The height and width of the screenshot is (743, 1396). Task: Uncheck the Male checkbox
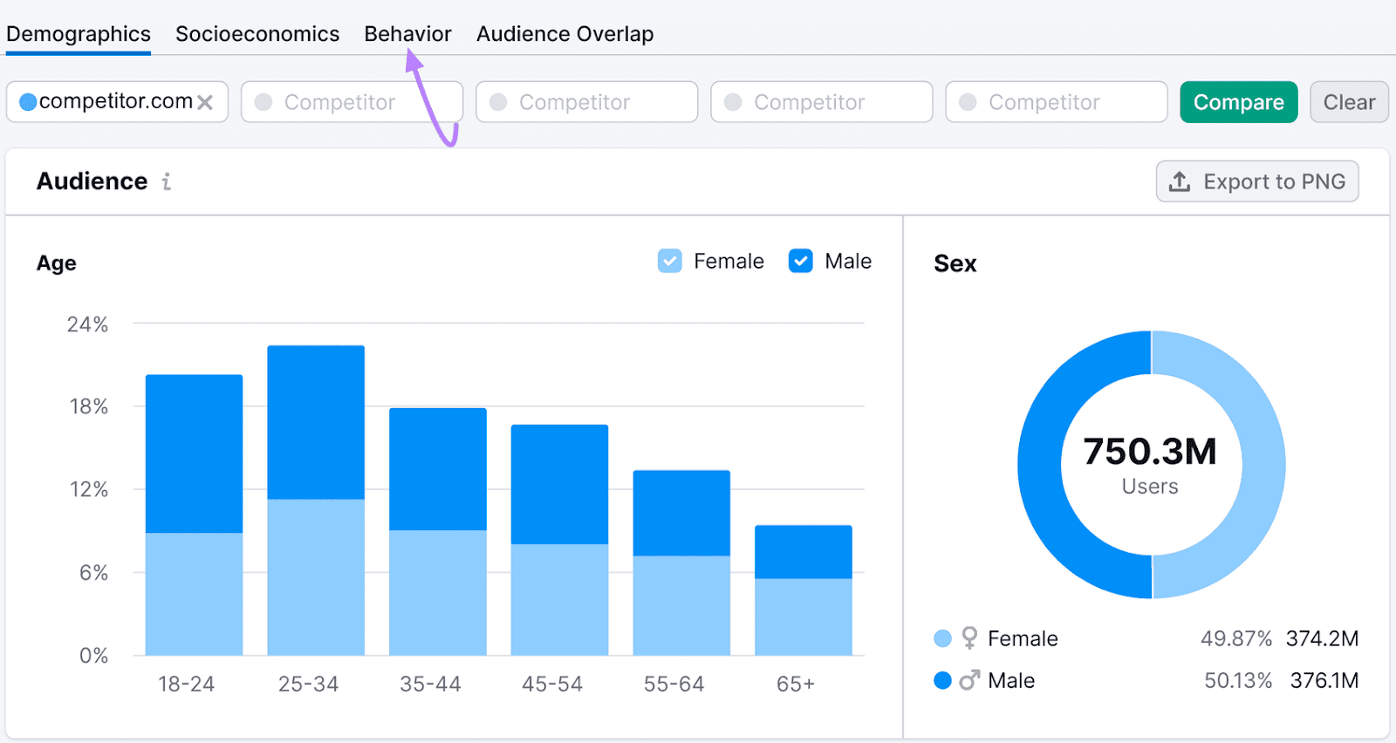point(800,261)
